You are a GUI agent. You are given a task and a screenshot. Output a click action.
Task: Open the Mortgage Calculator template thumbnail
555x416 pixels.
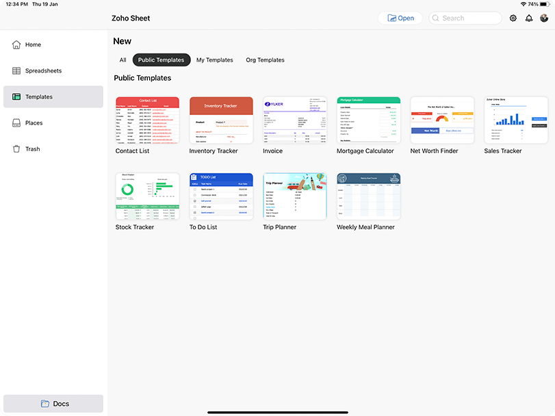pyautogui.click(x=368, y=120)
